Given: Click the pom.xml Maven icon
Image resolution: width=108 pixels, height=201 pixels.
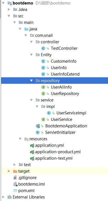Looking at the screenshot, I should point(15,191).
